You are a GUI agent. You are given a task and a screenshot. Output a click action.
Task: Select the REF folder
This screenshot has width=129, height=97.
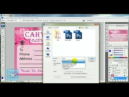pyautogui.click(x=58, y=36)
